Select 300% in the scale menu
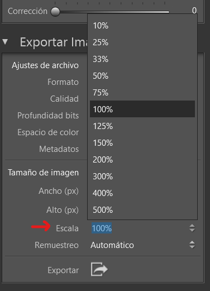 142,176
